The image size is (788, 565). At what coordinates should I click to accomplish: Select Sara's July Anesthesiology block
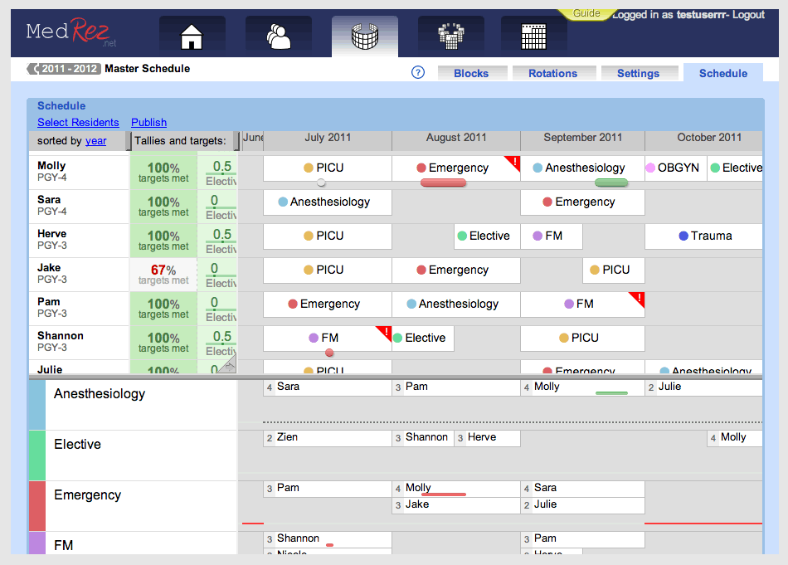(x=327, y=202)
